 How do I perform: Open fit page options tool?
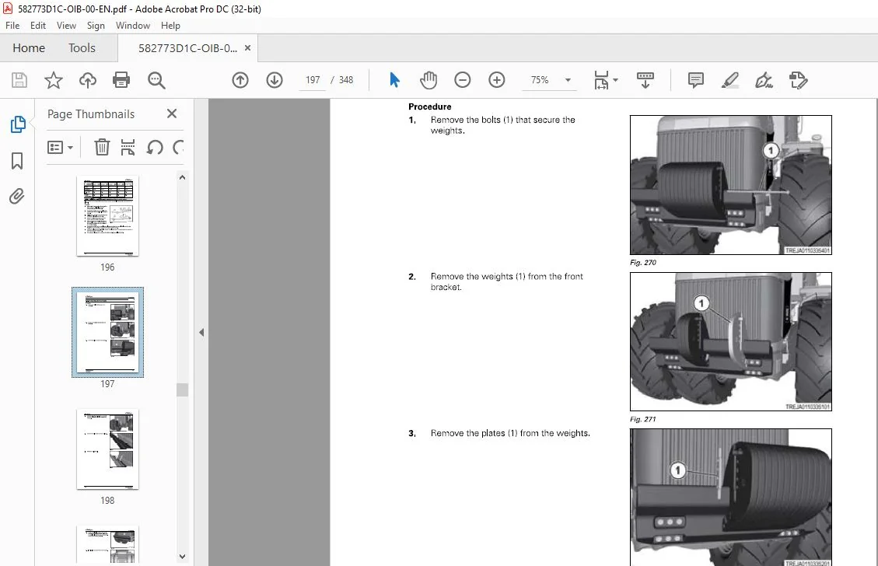[x=601, y=80]
